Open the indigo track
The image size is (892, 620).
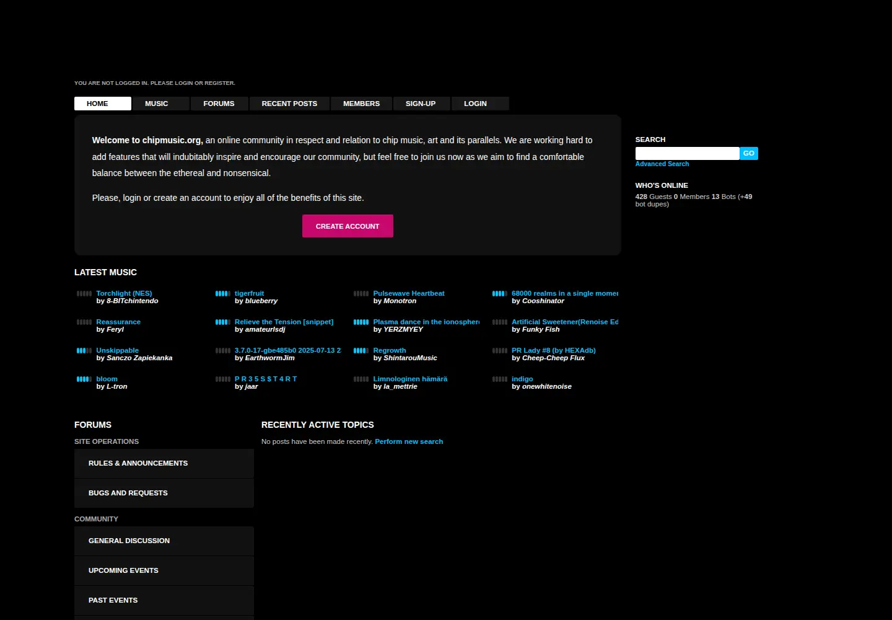[522, 379]
